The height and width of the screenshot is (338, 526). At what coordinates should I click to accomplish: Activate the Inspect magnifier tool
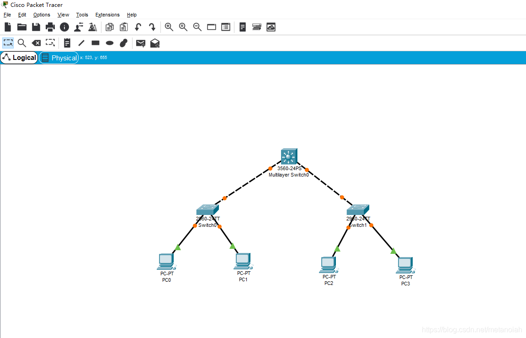[x=22, y=43]
